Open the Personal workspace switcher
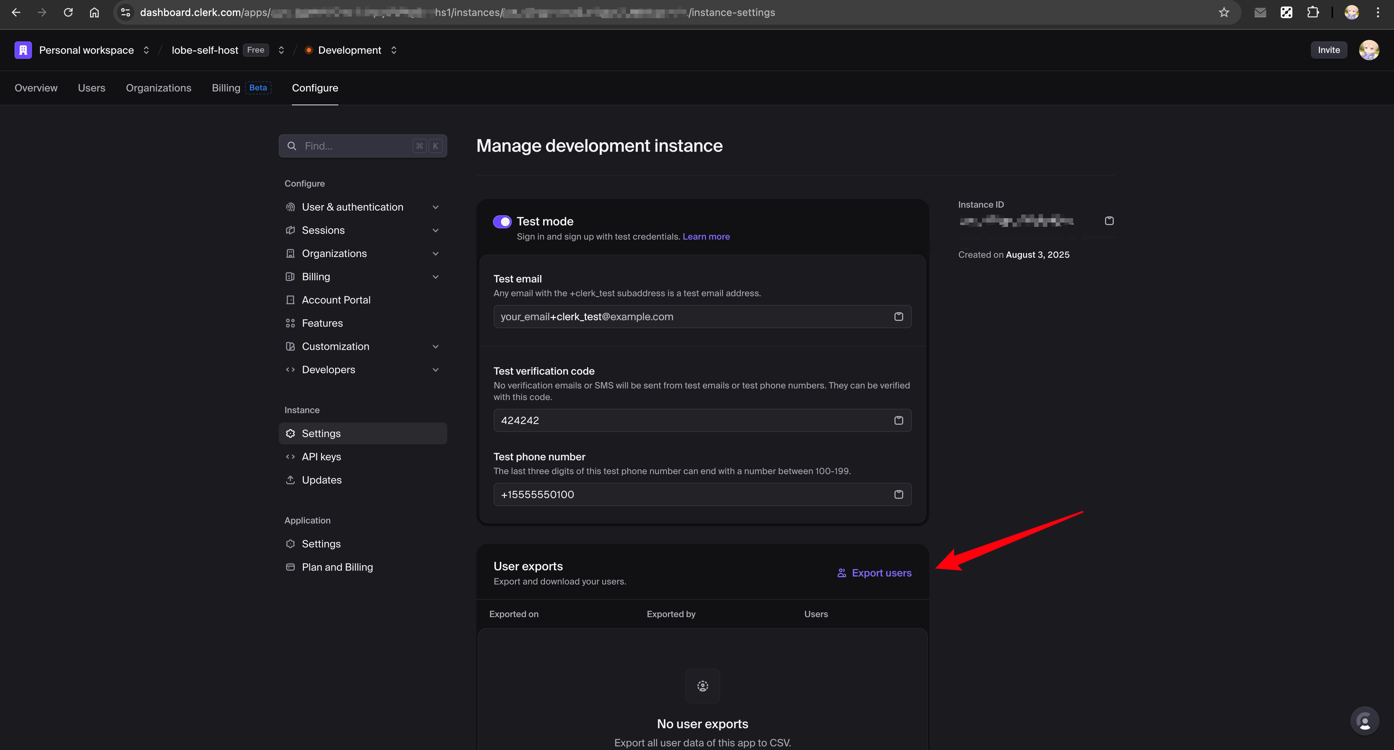Image resolution: width=1394 pixels, height=750 pixels. (146, 50)
